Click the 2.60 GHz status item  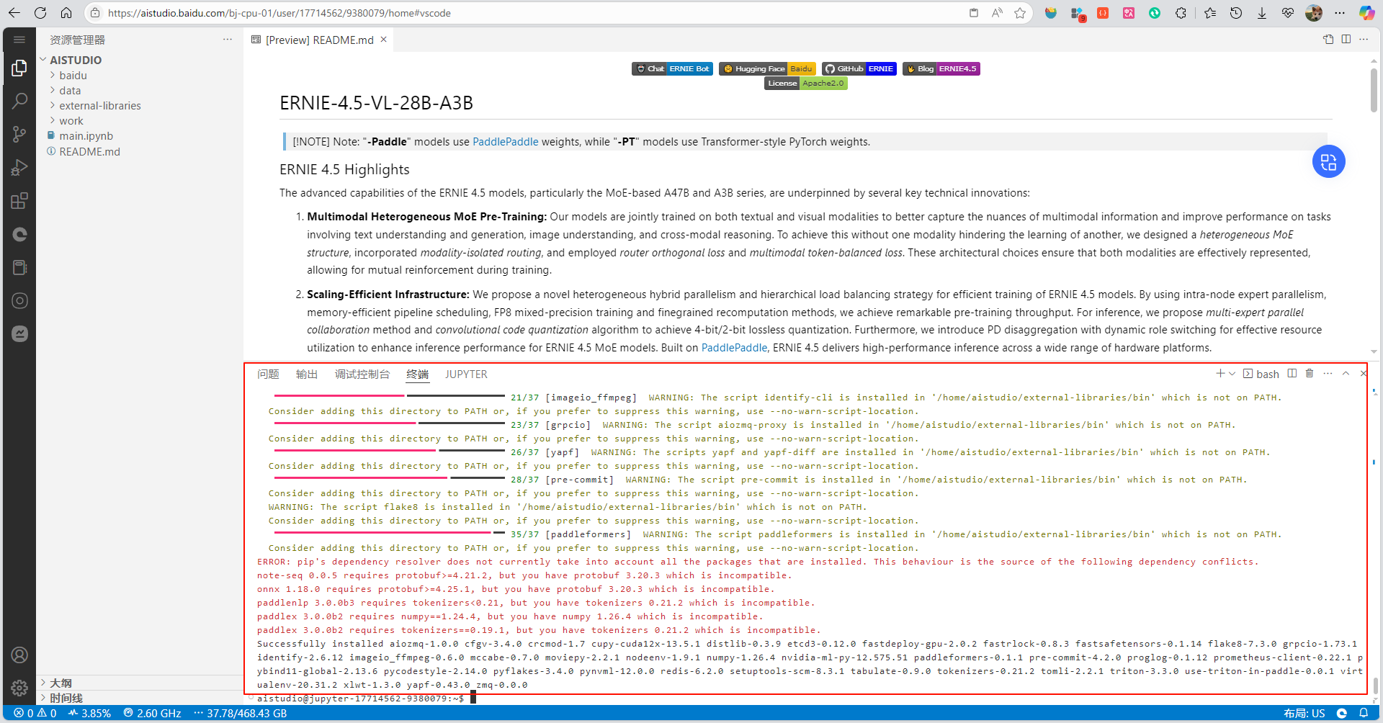click(152, 714)
